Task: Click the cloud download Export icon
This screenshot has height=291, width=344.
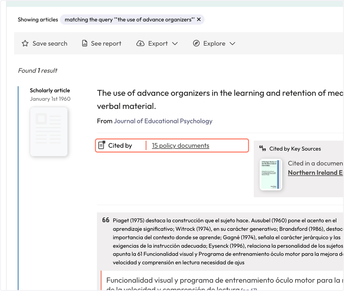Action: pyautogui.click(x=140, y=43)
